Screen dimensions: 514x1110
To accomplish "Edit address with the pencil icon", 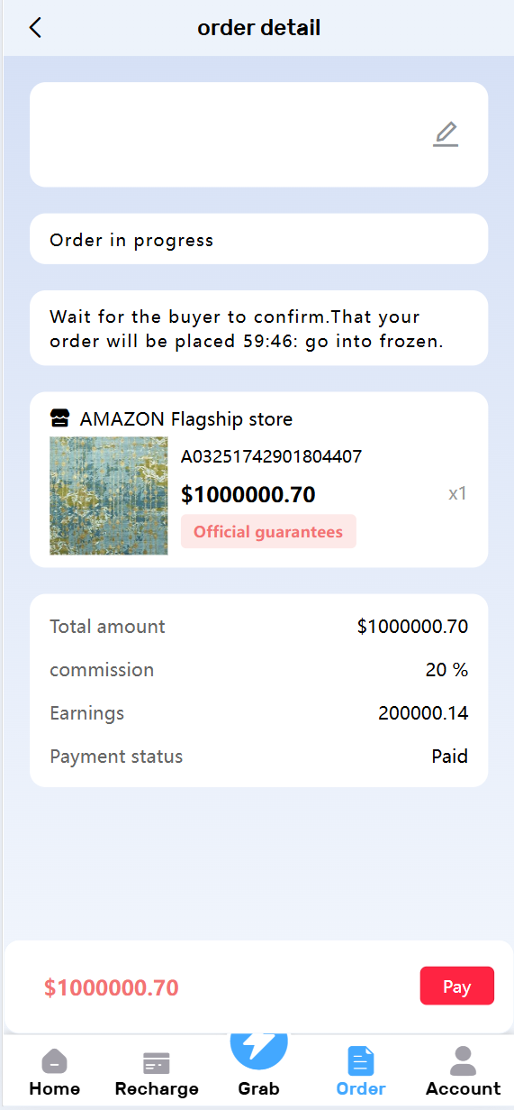I will click(446, 134).
